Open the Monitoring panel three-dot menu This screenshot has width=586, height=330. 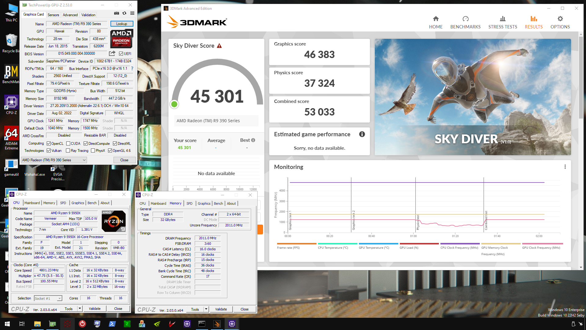pos(565,167)
